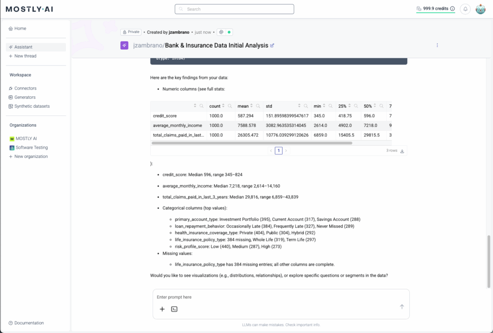Go to table page 1
Image resolution: width=493 pixels, height=333 pixels.
[x=279, y=151]
